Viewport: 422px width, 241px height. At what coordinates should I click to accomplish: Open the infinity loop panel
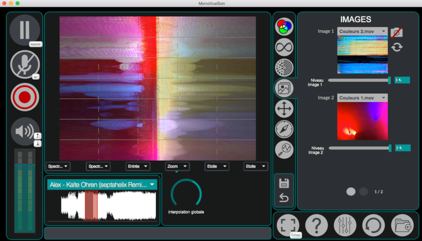[284, 47]
